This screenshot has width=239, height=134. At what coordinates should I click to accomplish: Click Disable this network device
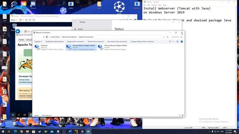[55, 41]
